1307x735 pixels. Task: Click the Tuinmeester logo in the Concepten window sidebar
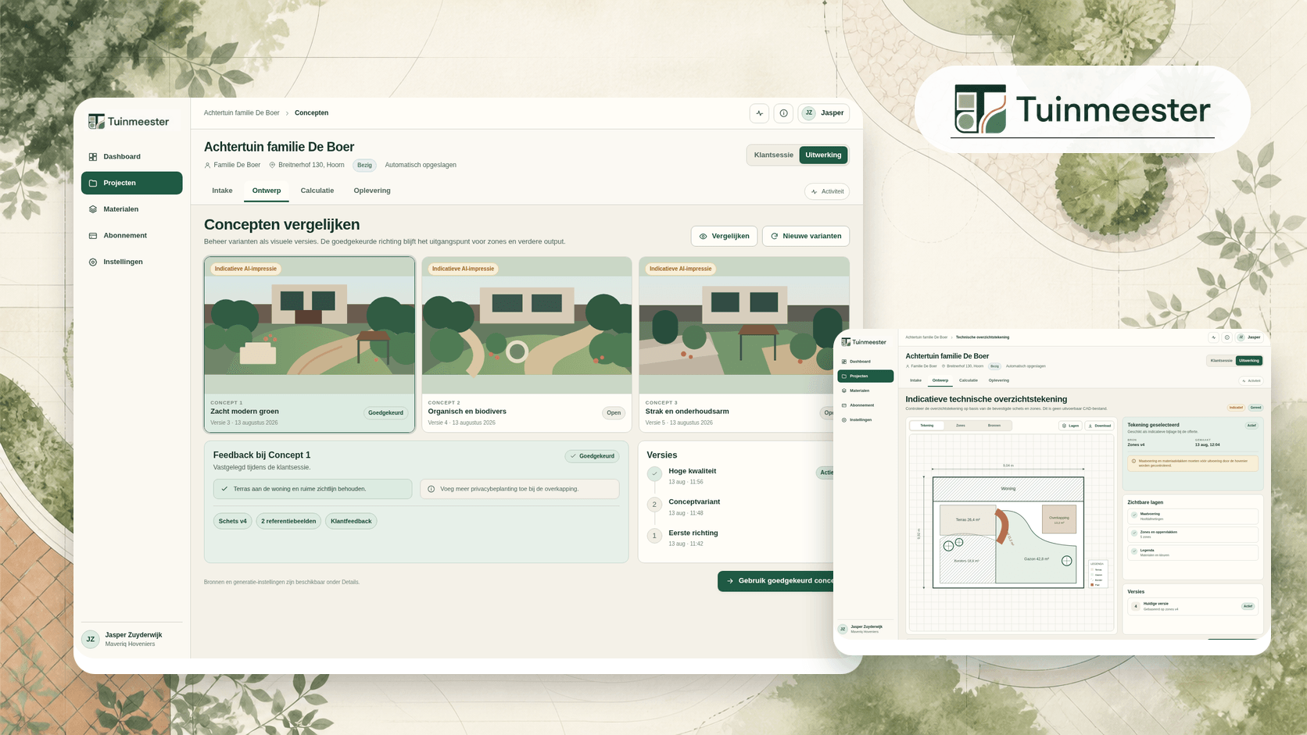click(129, 122)
